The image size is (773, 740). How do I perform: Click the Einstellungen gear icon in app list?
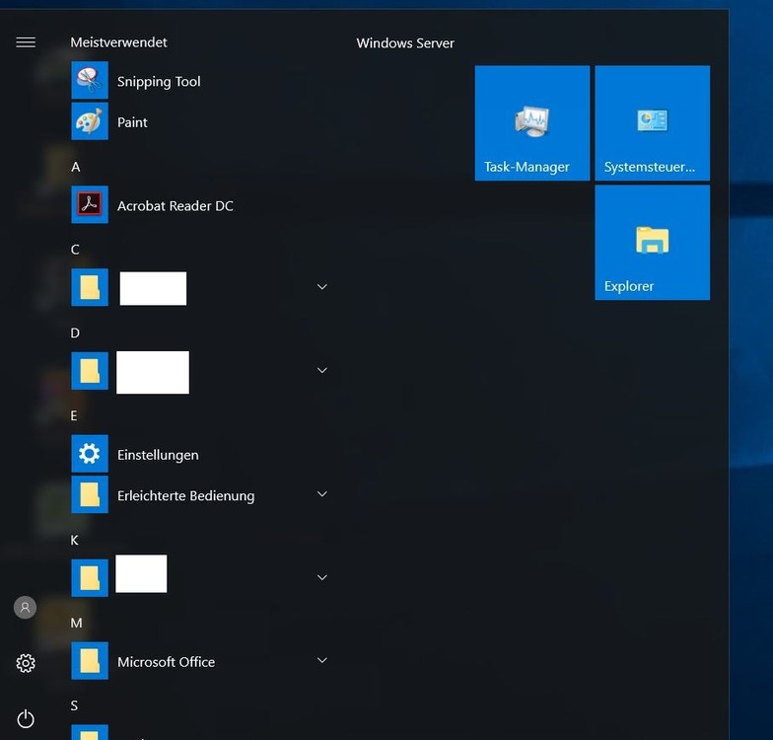click(x=90, y=454)
